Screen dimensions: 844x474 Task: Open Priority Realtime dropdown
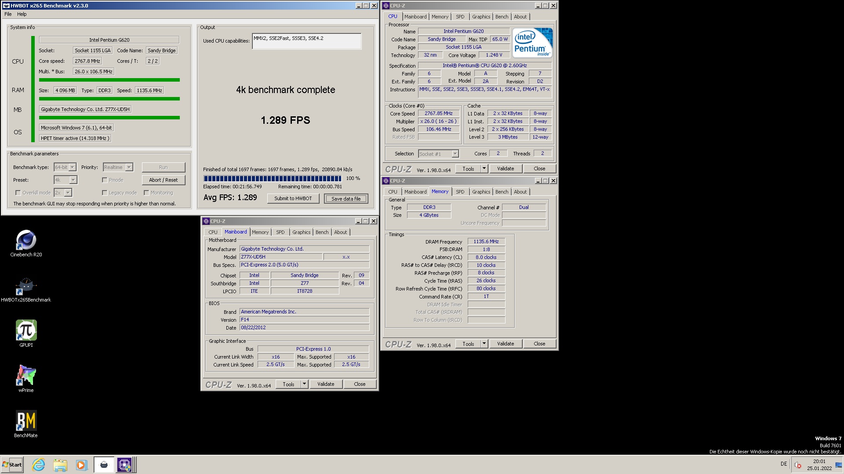click(x=129, y=167)
